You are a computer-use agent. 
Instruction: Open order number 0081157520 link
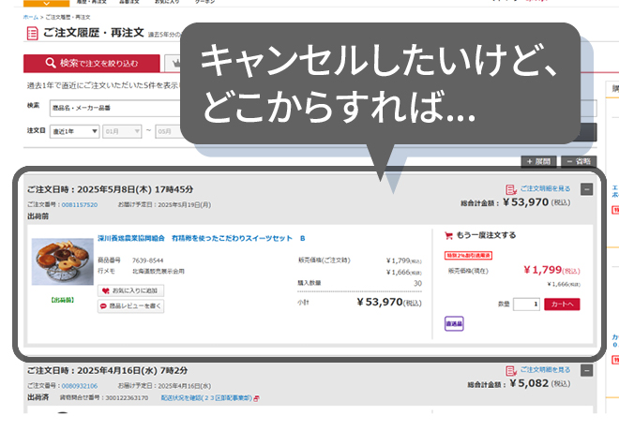(x=79, y=204)
